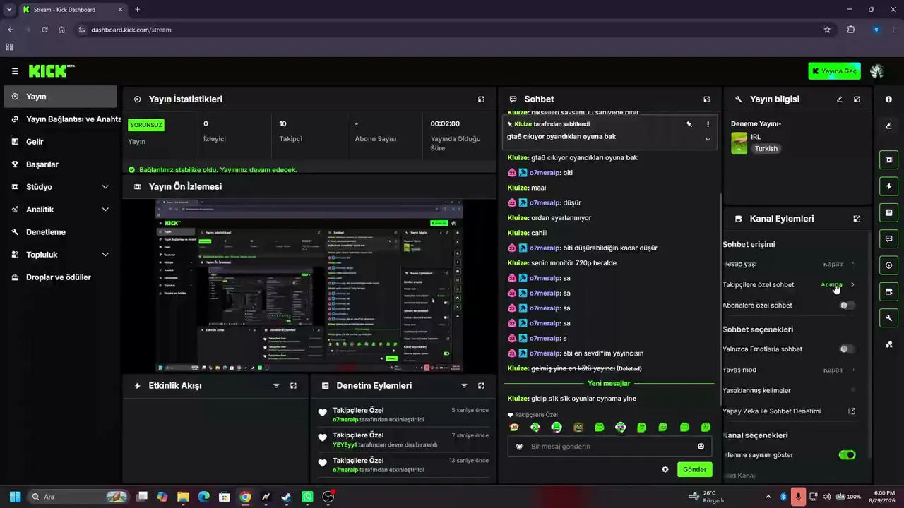Toggle the lightning activity widget in right rail

pos(888,186)
